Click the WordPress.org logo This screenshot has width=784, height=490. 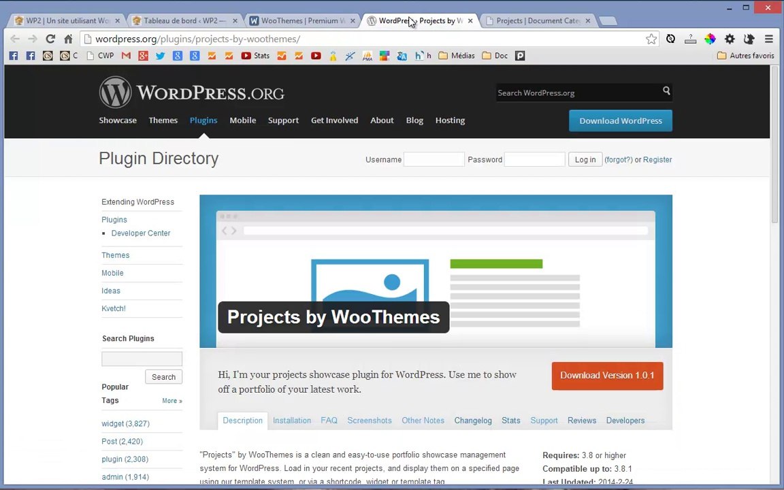click(191, 93)
